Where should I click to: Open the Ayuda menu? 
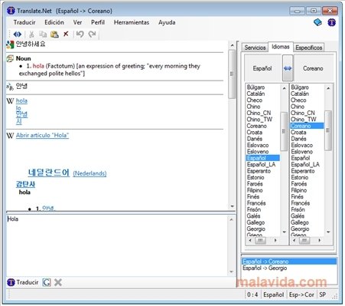167,22
